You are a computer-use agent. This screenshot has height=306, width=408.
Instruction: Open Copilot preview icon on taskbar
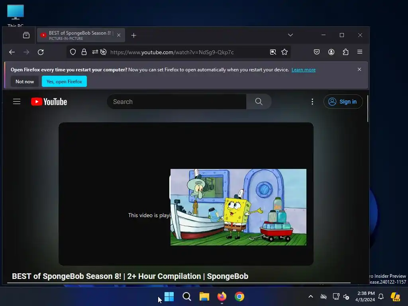coord(395,296)
